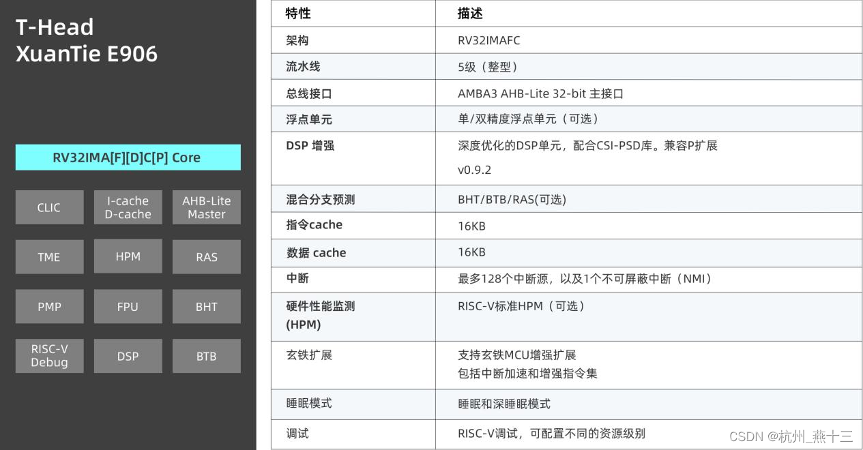
Task: Select the BTB block
Action: coord(207,356)
